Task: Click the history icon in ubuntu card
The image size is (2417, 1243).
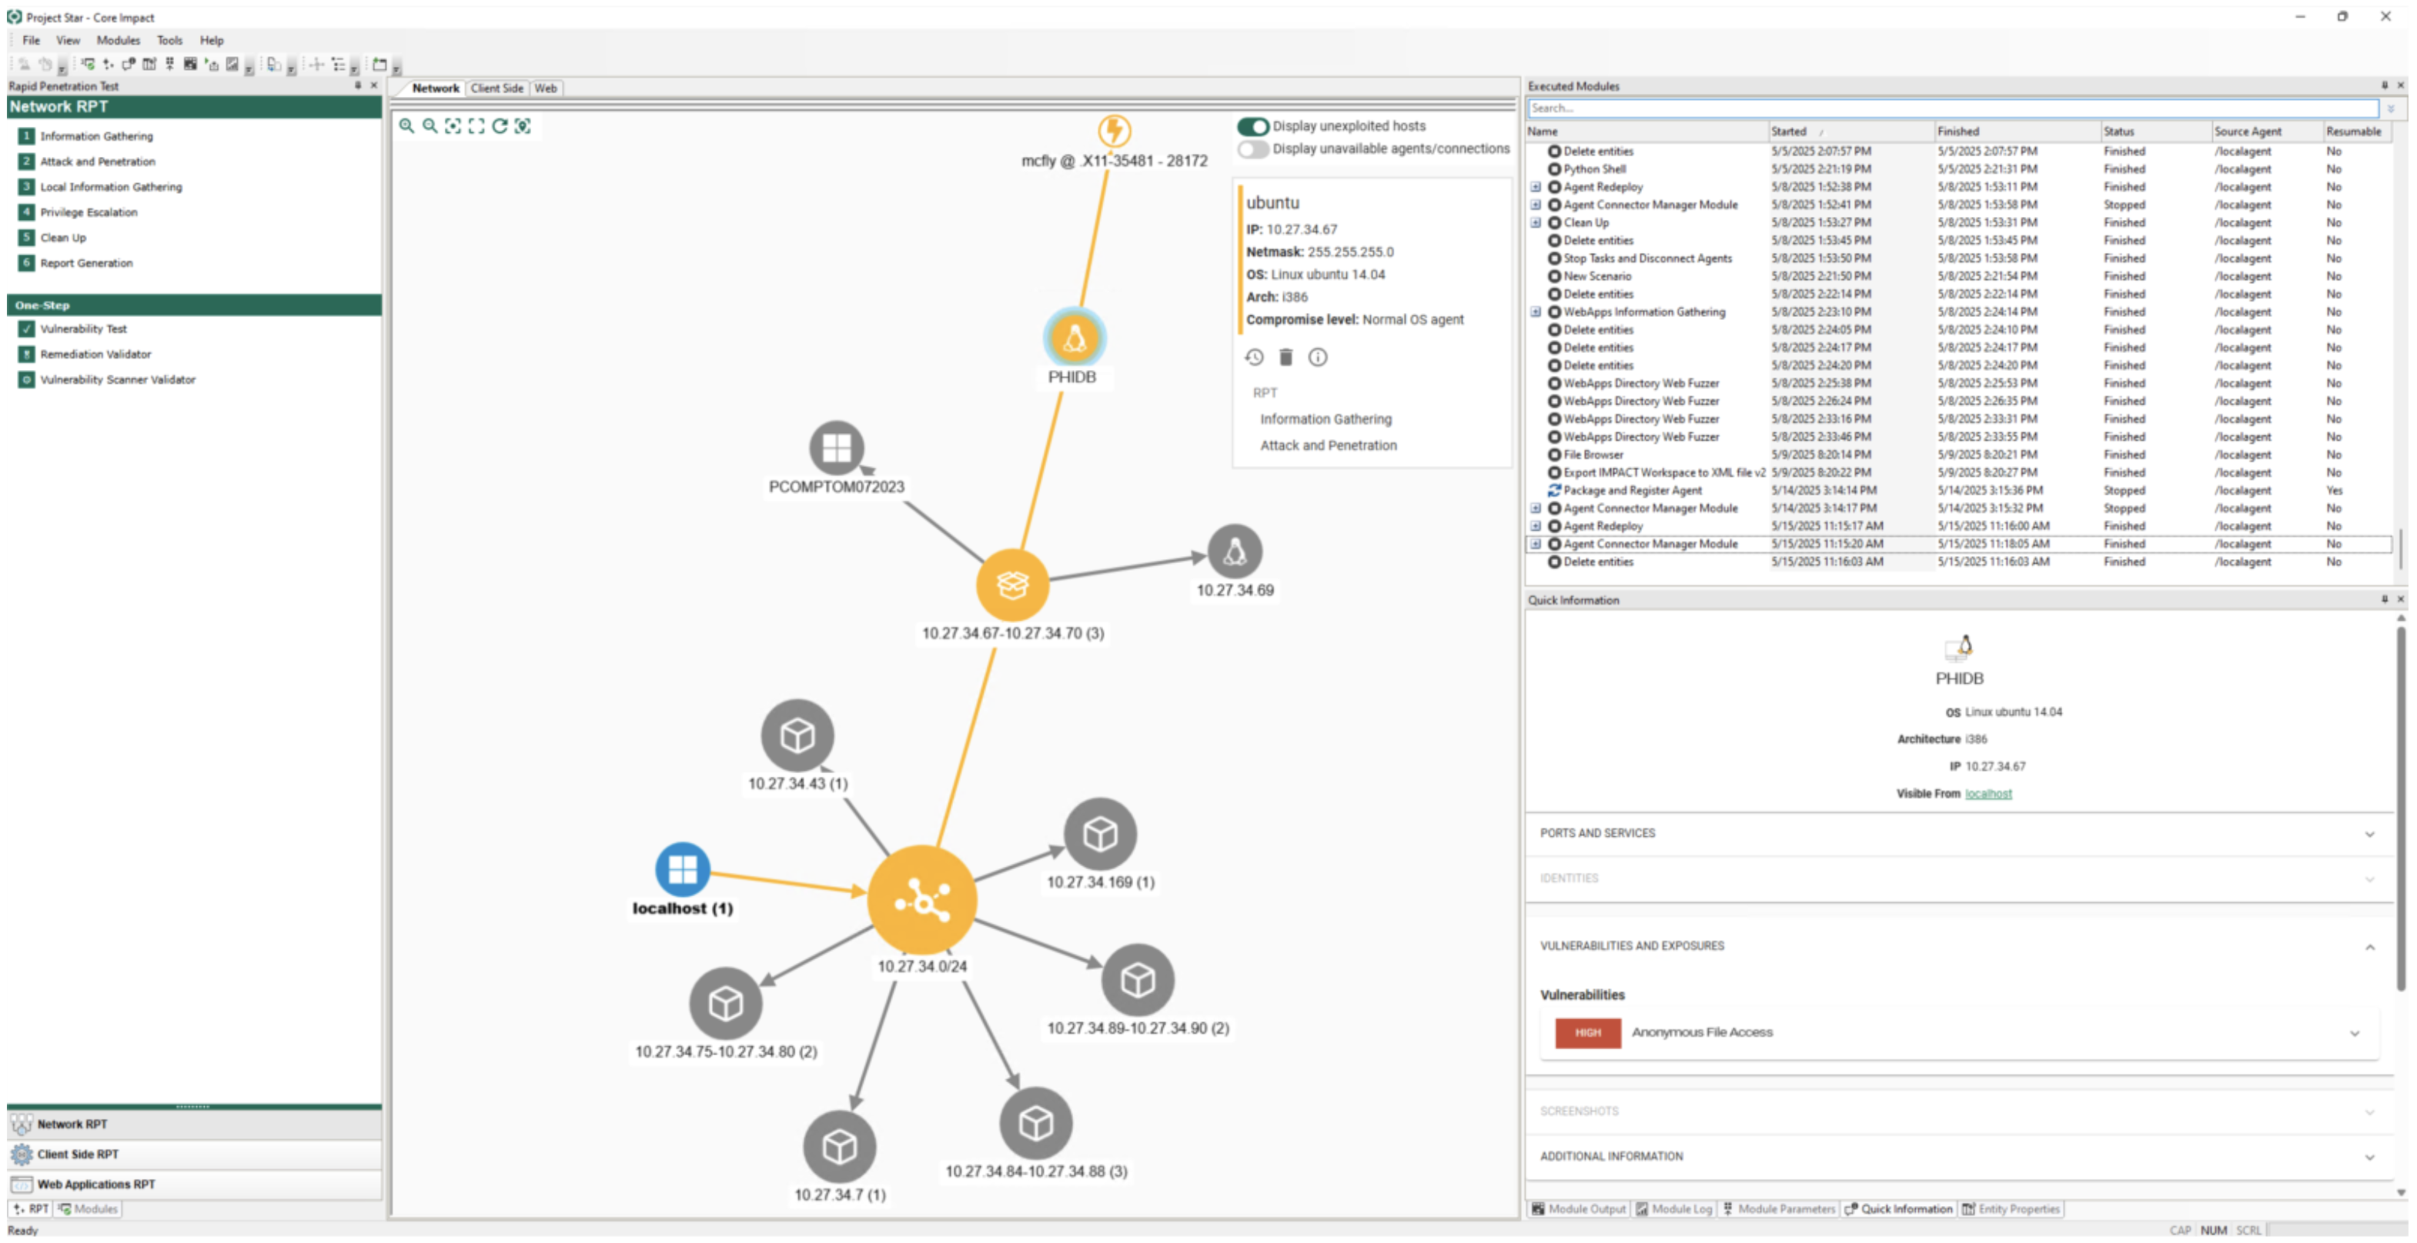Action: point(1255,357)
